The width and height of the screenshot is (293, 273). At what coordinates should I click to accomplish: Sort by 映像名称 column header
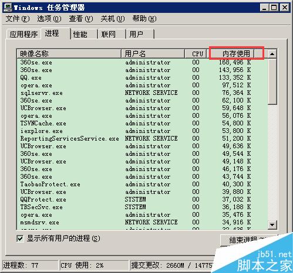pyautogui.click(x=69, y=53)
